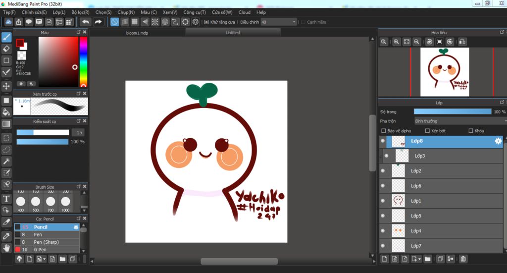Select the Pen (Sharp) brush
The height and width of the screenshot is (273, 507).
pyautogui.click(x=47, y=242)
